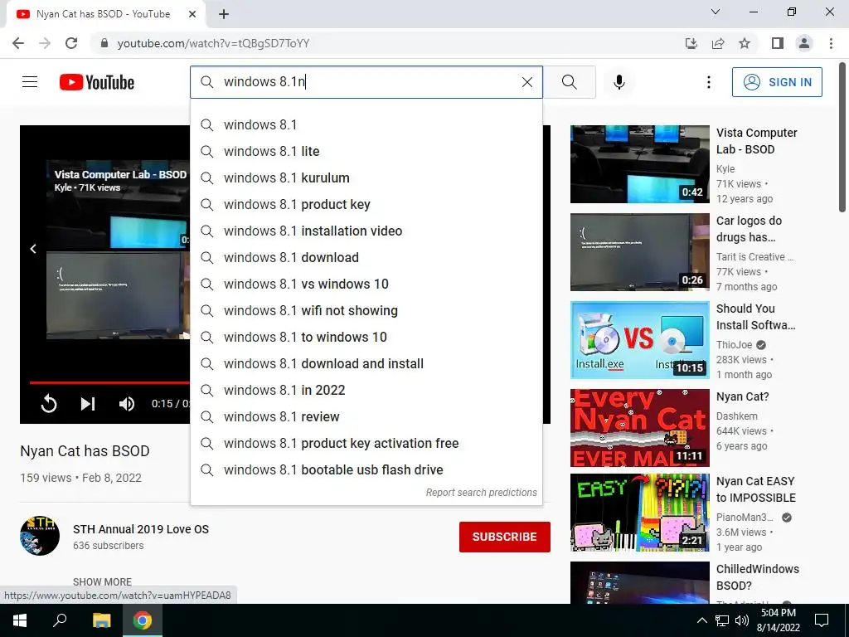Skip to next video

click(88, 404)
